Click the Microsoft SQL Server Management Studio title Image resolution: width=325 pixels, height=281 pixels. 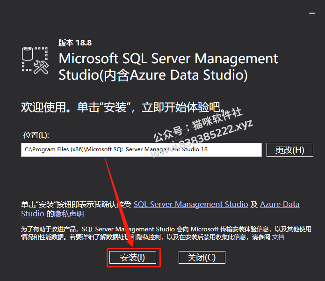click(168, 67)
